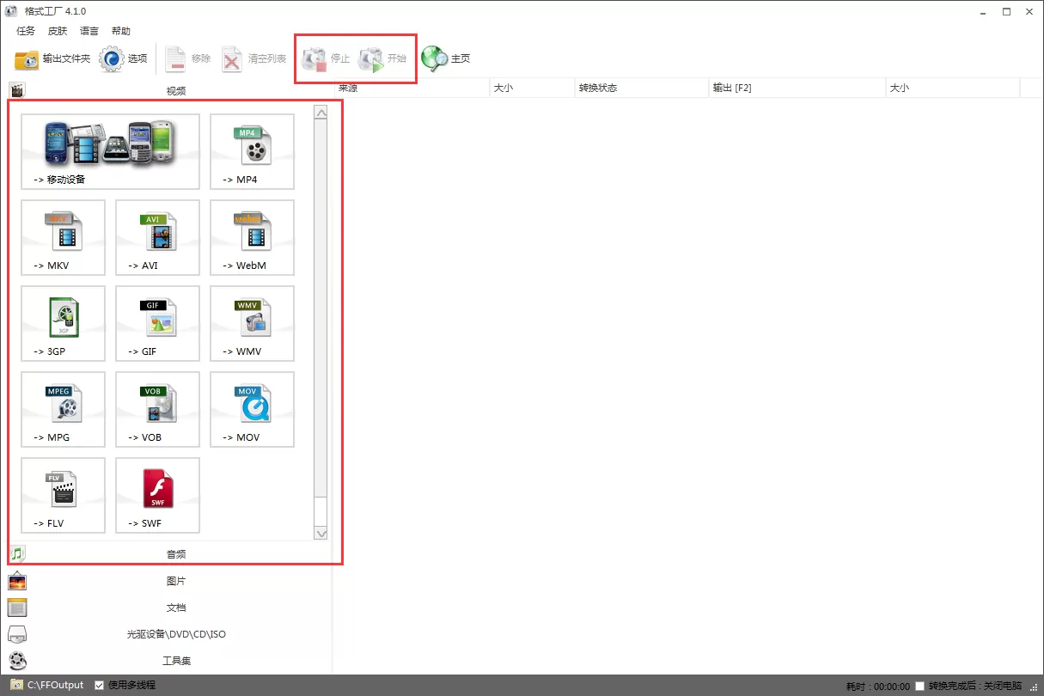This screenshot has height=696, width=1044.
Task: Click the 耗时 elapsed time readout
Action: point(877,686)
